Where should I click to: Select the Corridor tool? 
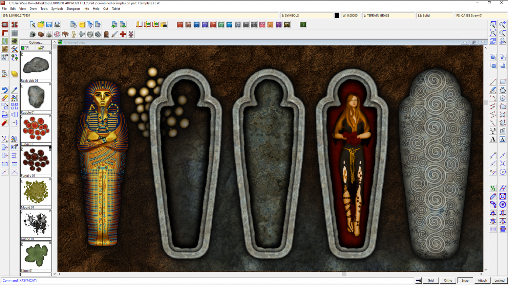[x=14, y=24]
